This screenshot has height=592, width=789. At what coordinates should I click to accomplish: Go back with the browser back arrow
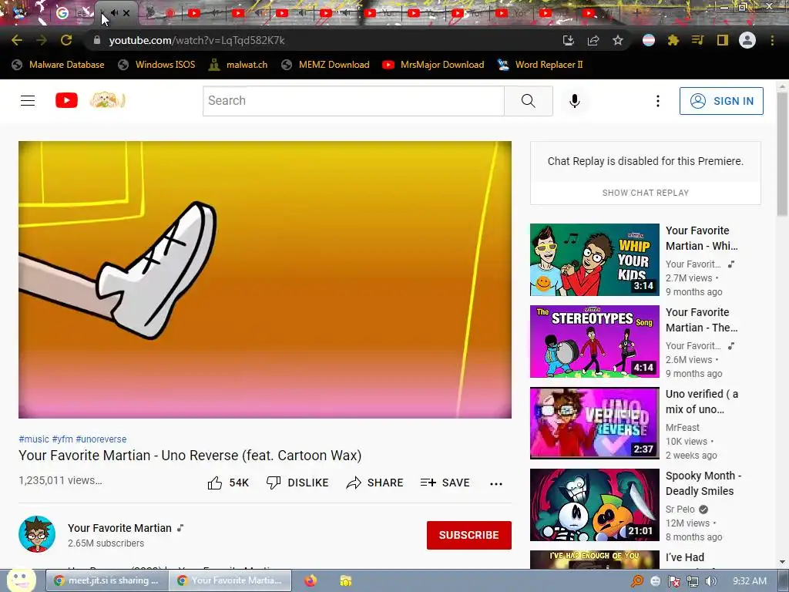click(x=17, y=40)
